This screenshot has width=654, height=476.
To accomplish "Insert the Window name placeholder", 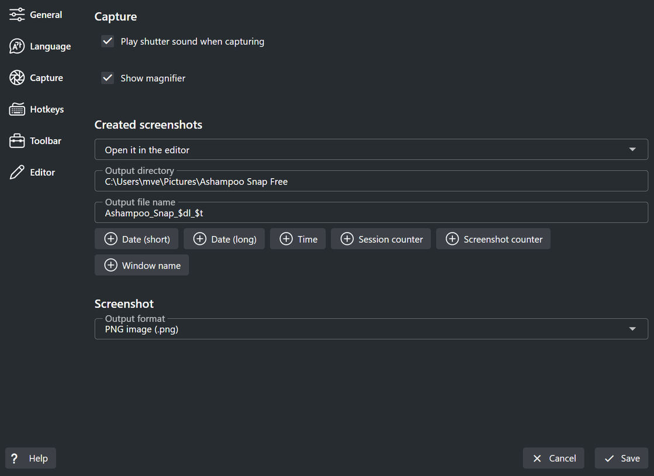I will click(142, 265).
